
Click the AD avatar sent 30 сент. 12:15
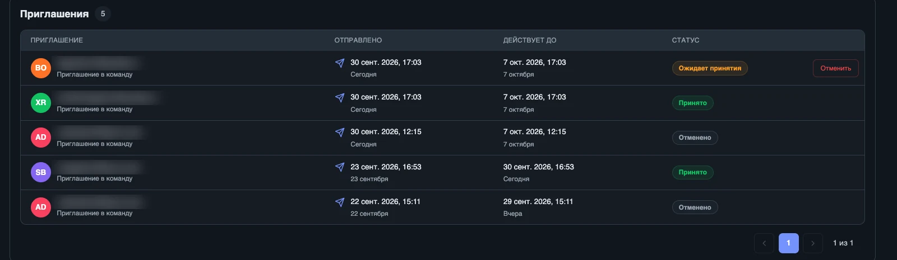point(41,137)
